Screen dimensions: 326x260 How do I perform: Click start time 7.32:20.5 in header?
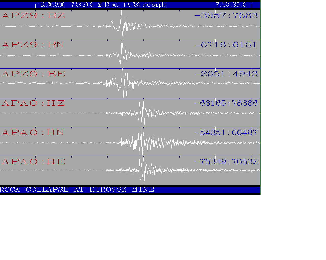click(x=82, y=5)
